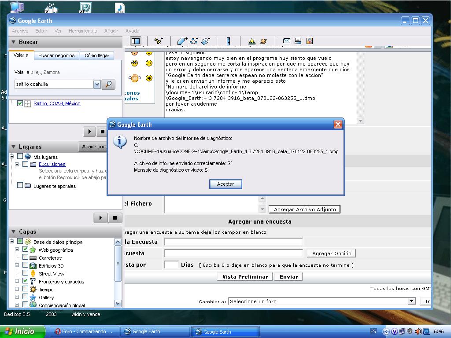Toggle the Lugares temporales checkbox
The height and width of the screenshot is (338, 451).
click(x=20, y=185)
